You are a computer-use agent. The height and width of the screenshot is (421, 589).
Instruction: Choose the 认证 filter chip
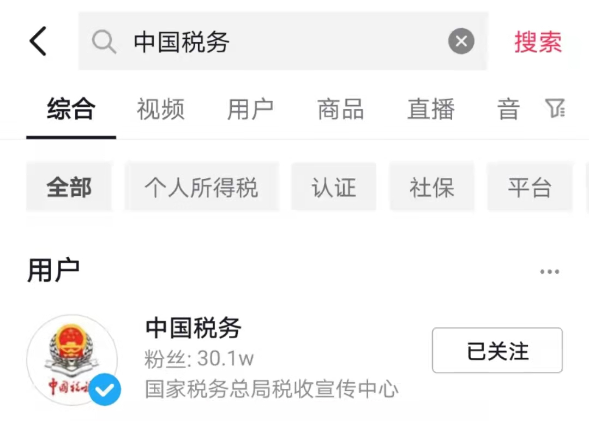(x=334, y=187)
